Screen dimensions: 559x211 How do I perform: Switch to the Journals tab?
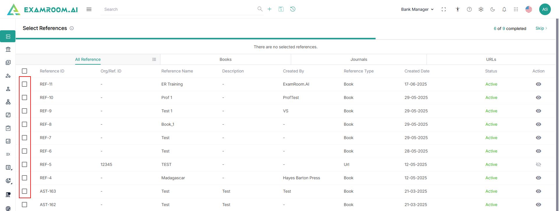point(359,59)
